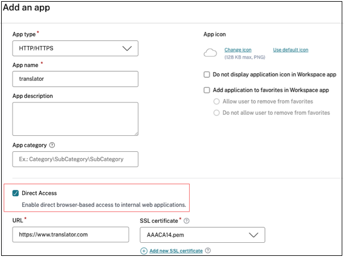Expand the SSL certificate dropdown
This screenshot has height=257, width=344.
tap(202, 235)
